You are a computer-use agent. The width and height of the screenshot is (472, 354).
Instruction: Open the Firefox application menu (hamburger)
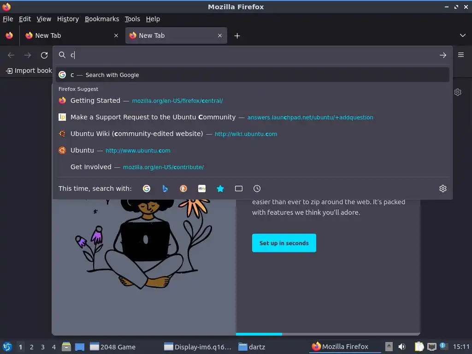(x=461, y=55)
